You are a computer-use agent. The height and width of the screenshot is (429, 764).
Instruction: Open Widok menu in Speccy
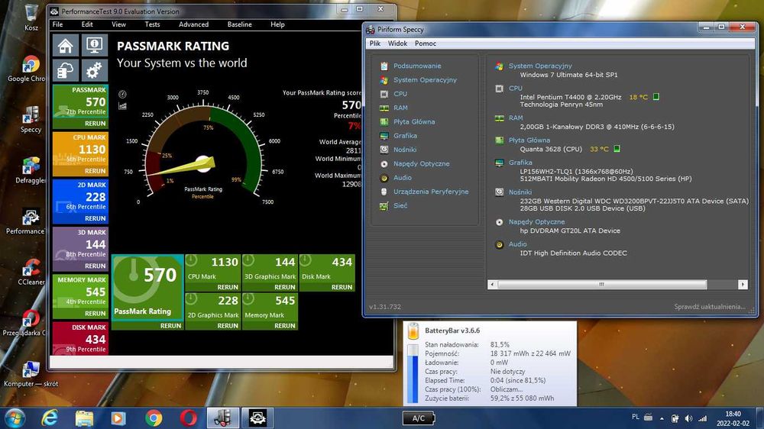coord(397,44)
